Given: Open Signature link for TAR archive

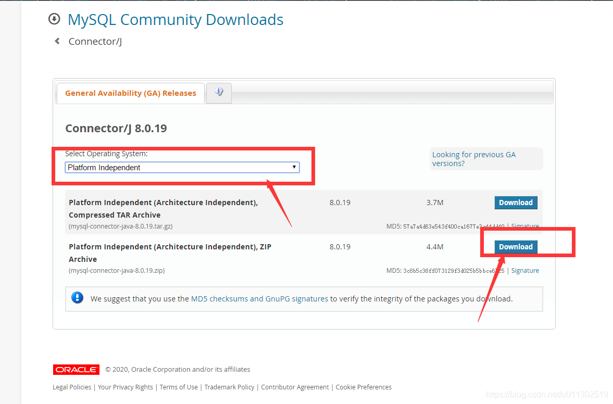Looking at the screenshot, I should 525,226.
